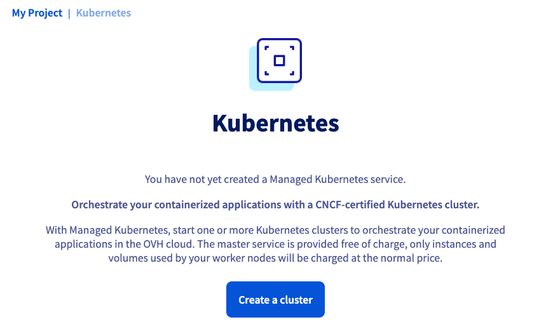Click the bold 'Orchestrate your containerized applications' line
The width and height of the screenshot is (553, 329).
pos(275,205)
